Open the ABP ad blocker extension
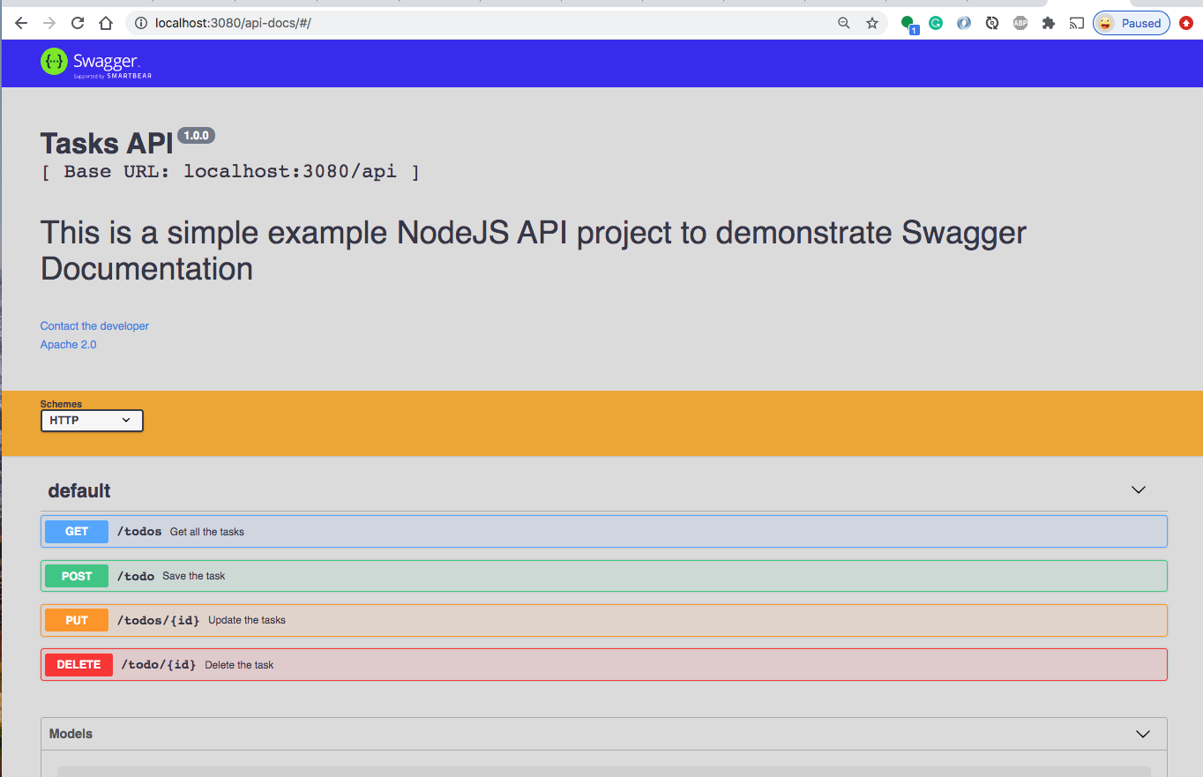 (1020, 23)
